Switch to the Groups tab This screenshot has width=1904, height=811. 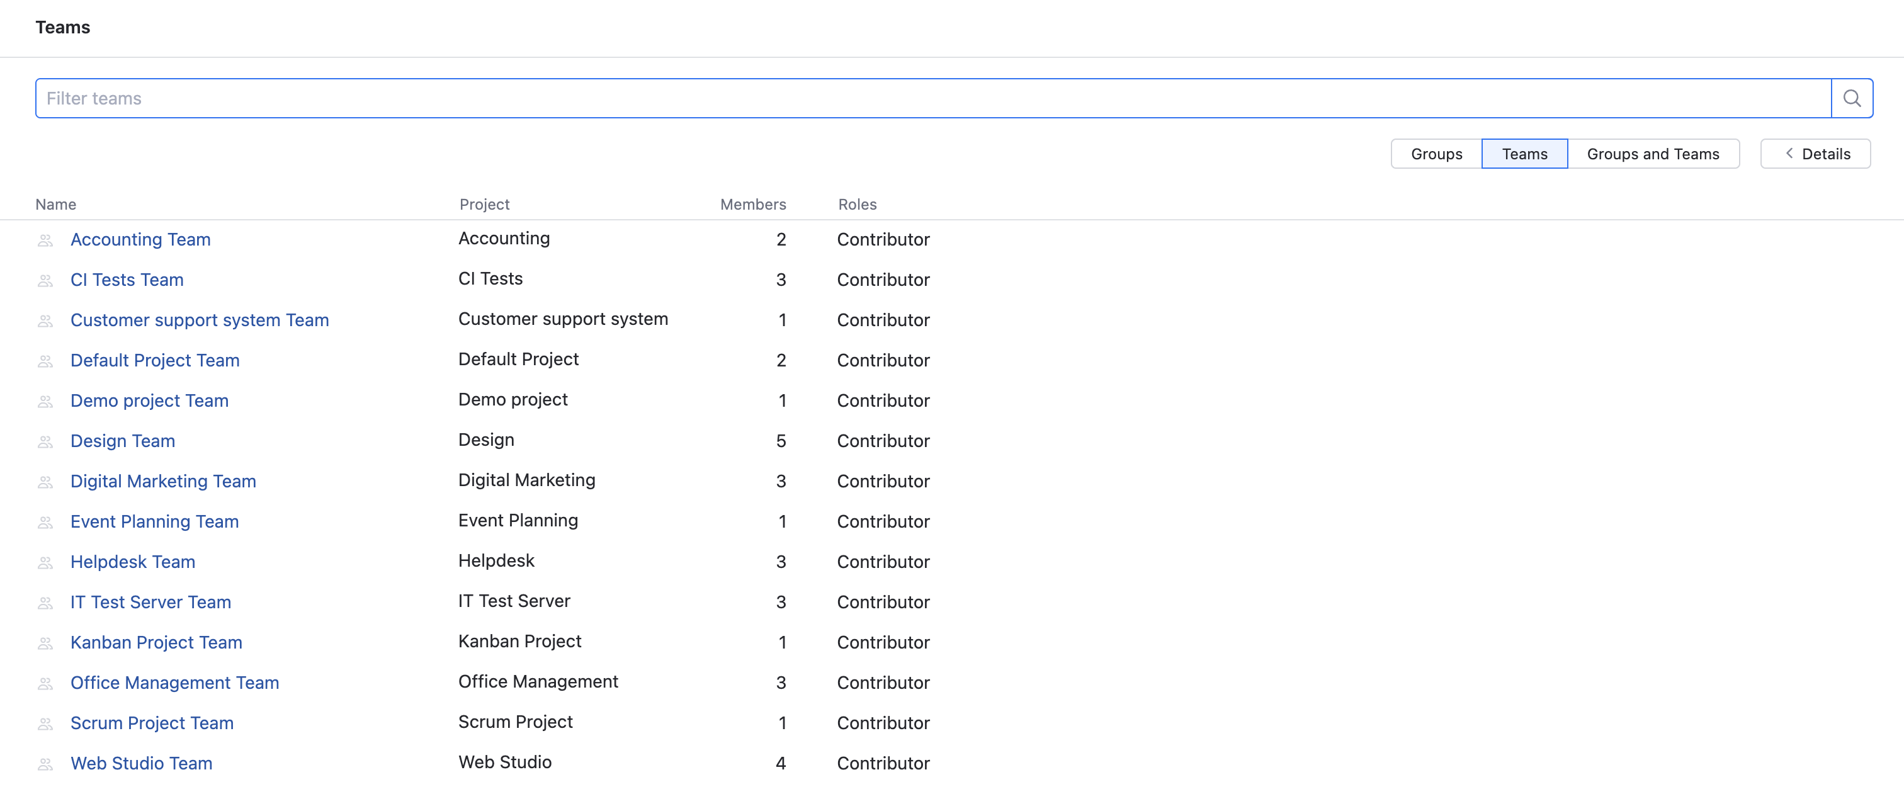(1436, 154)
